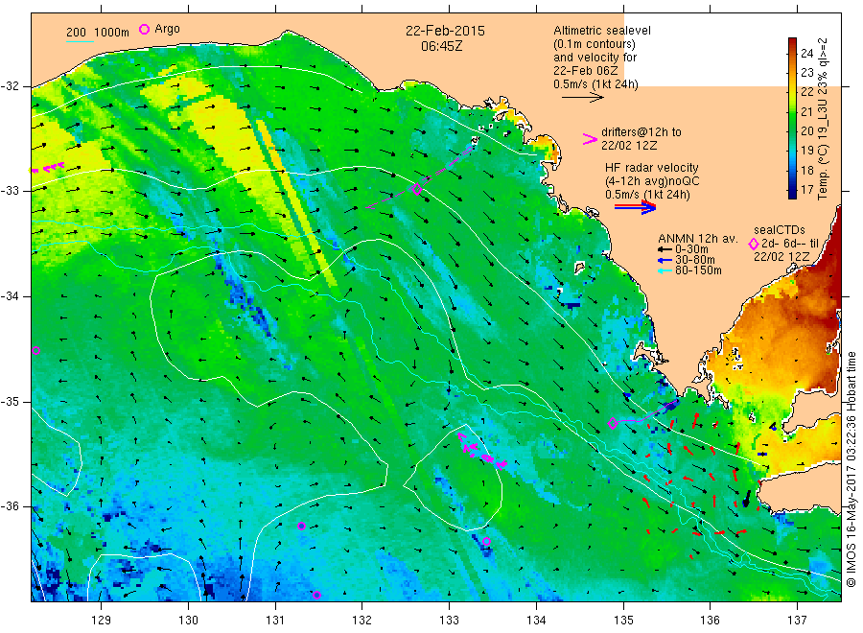
Task: Click the Argo float circle at 128.2E -34.5
Action: coord(36,351)
